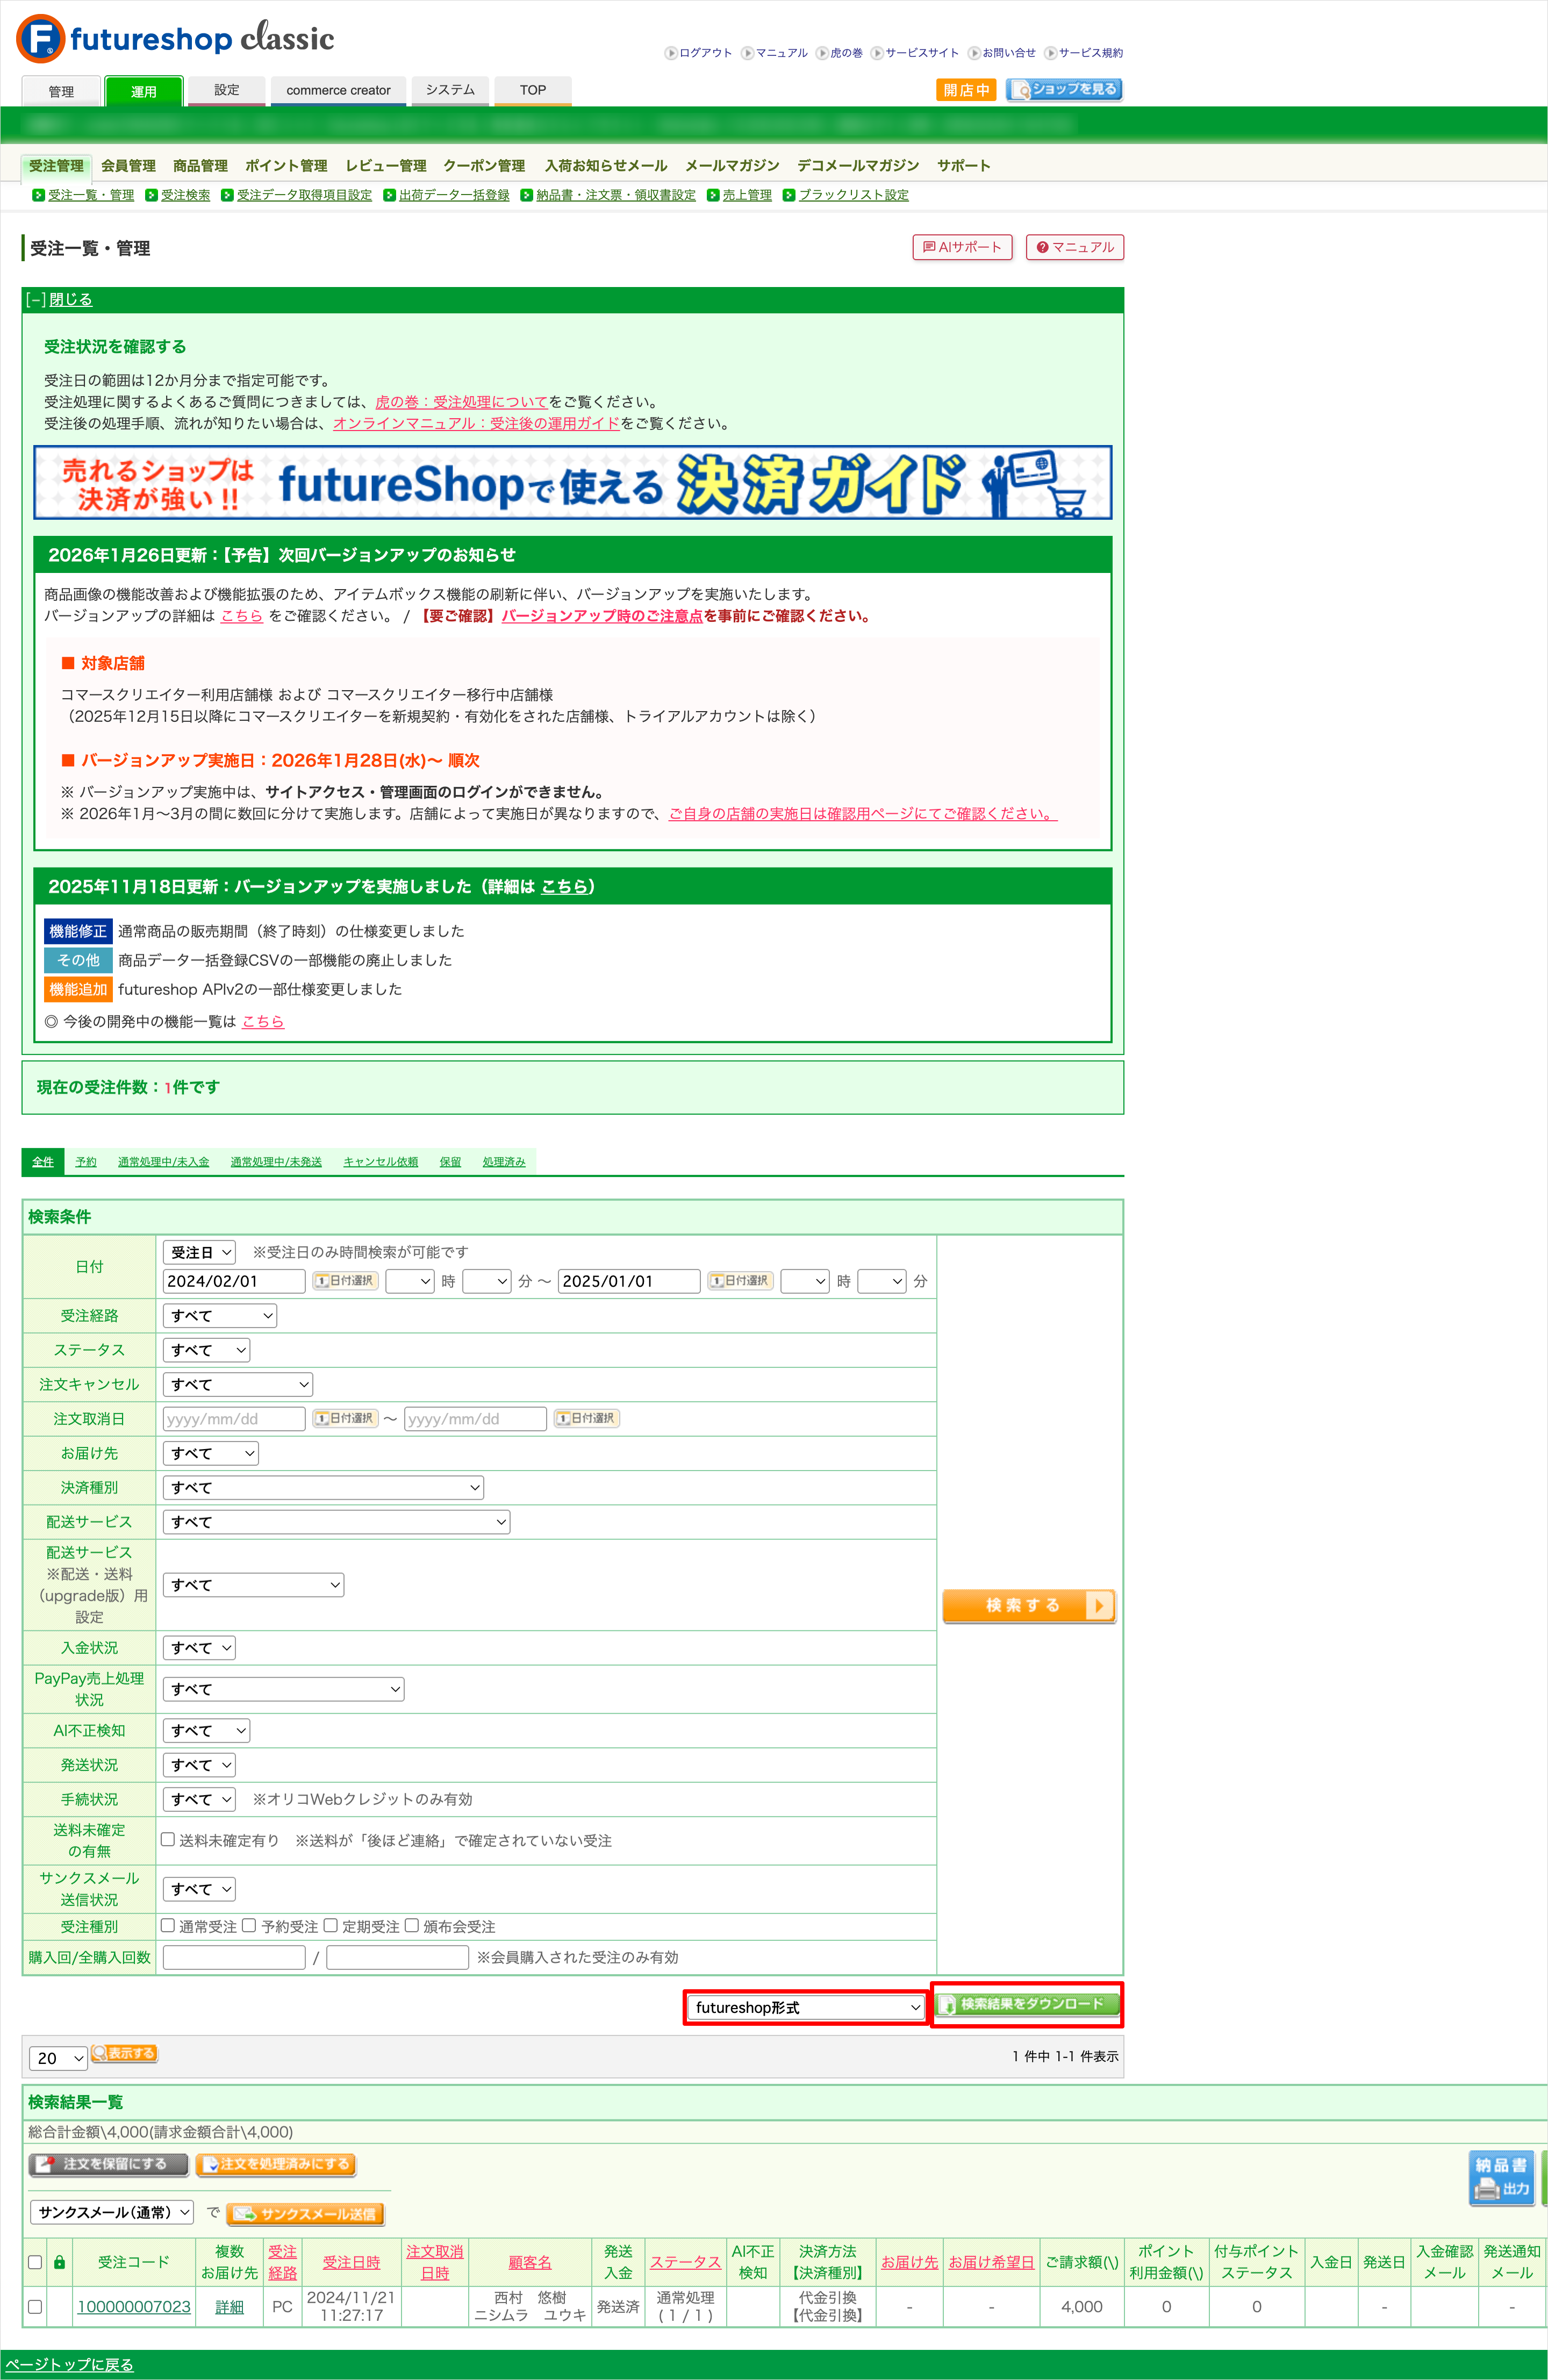The width and height of the screenshot is (1548, 2380).
Task: Switch to the 設定 main tab
Action: [227, 90]
